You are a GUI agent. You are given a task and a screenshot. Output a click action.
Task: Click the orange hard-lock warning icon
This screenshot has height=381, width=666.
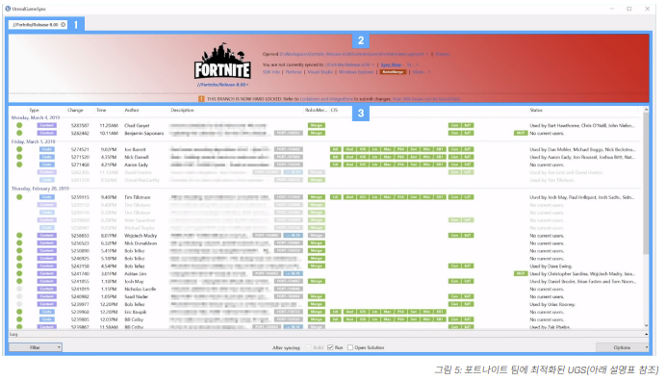[x=201, y=99]
